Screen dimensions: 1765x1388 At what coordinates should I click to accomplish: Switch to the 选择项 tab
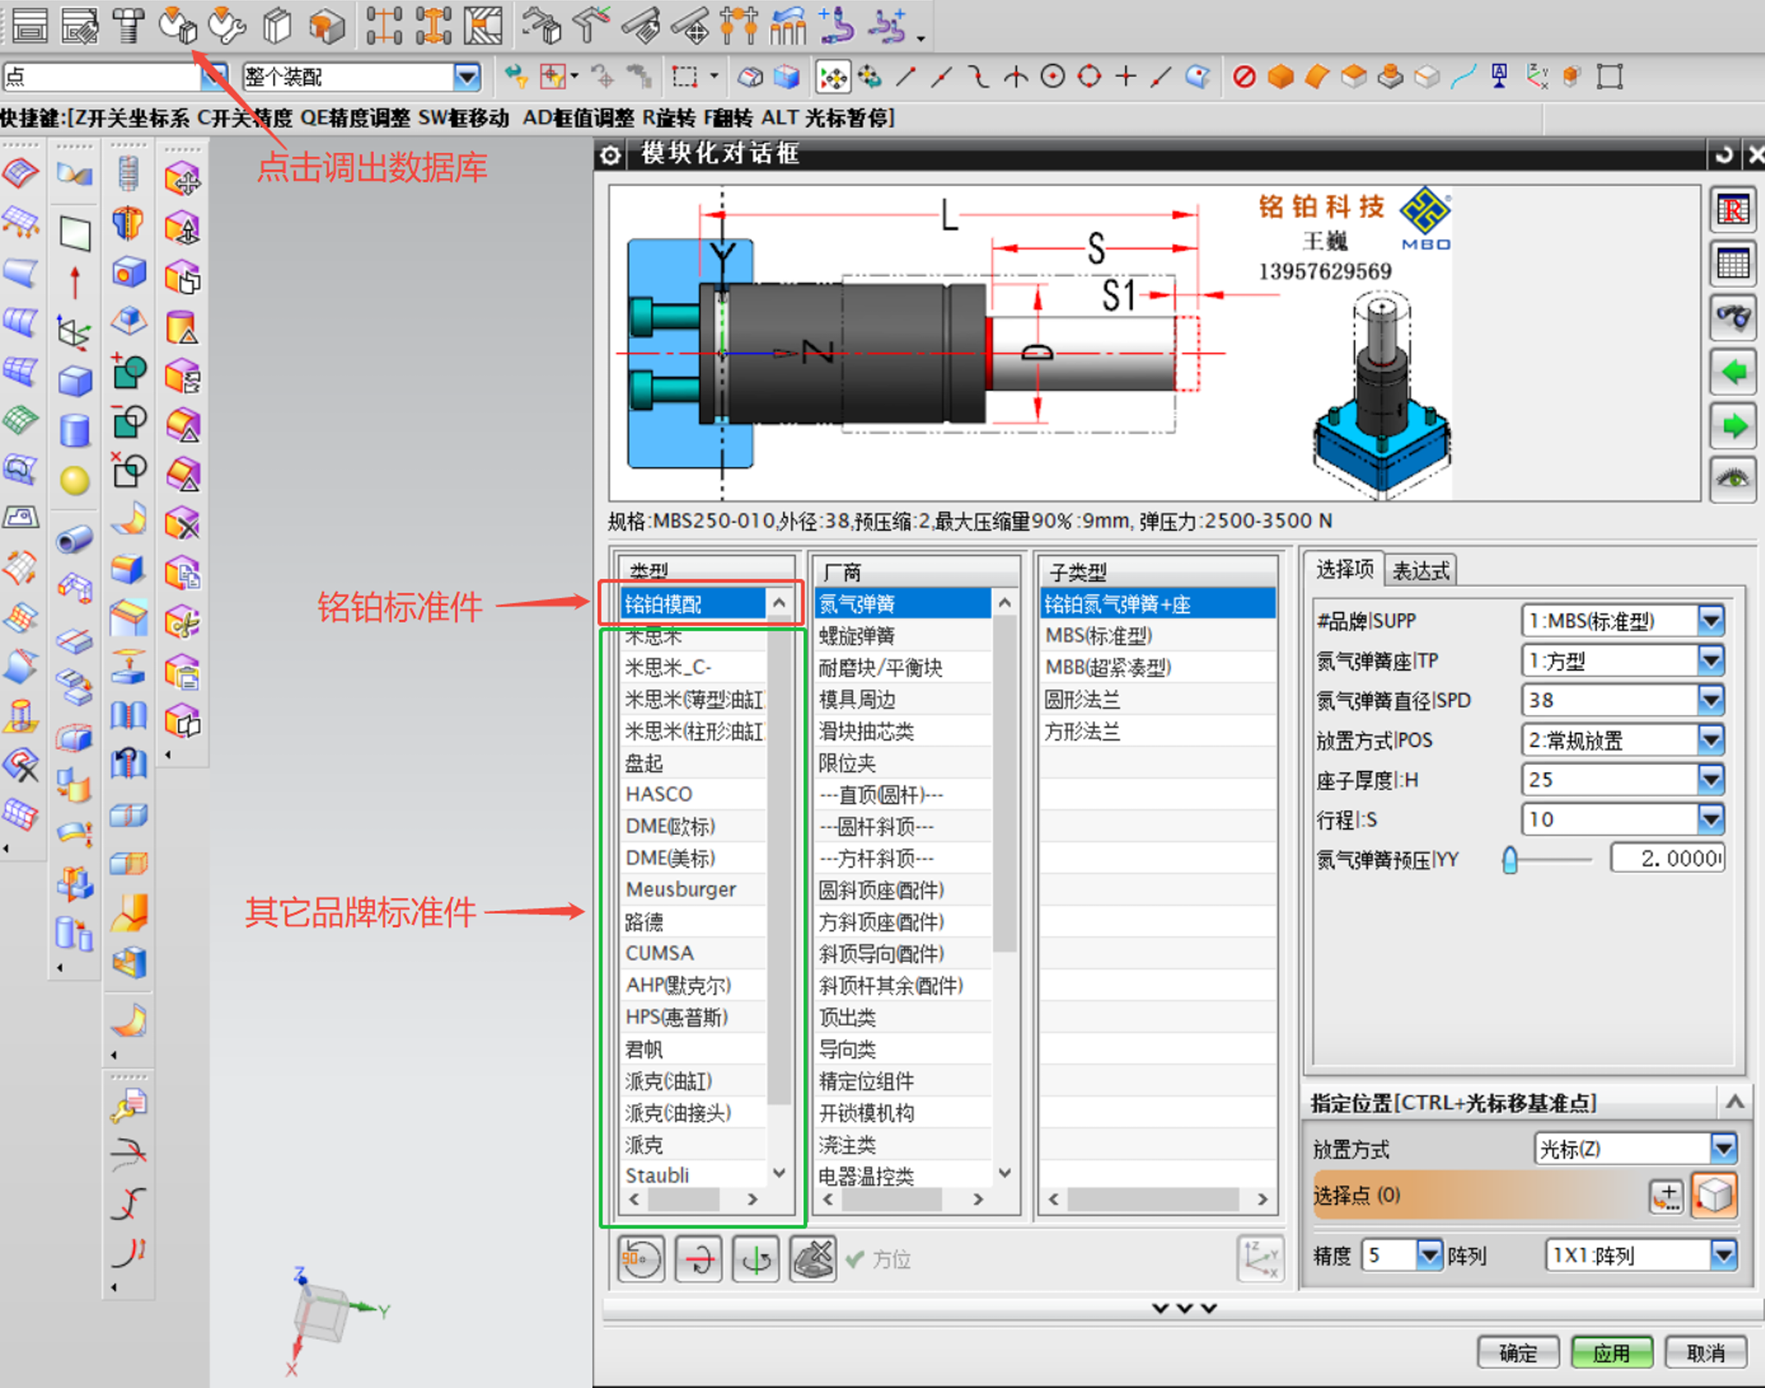(x=1344, y=569)
